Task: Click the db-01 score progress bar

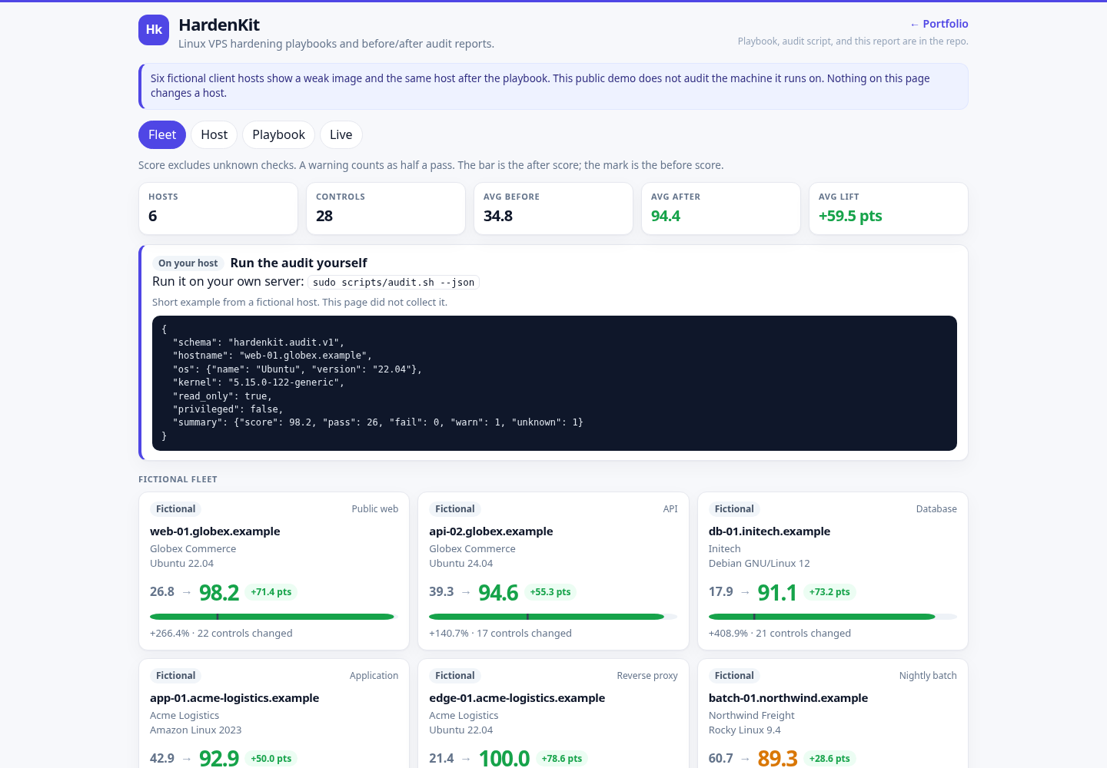Action: point(833,617)
